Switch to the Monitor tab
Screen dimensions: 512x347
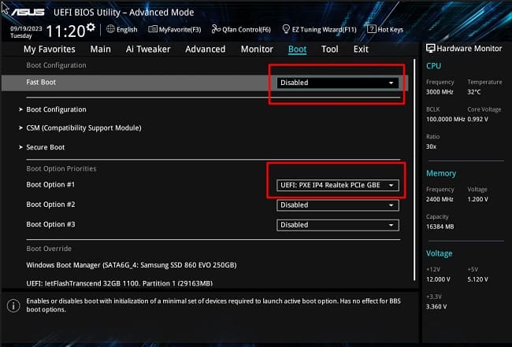coord(257,50)
